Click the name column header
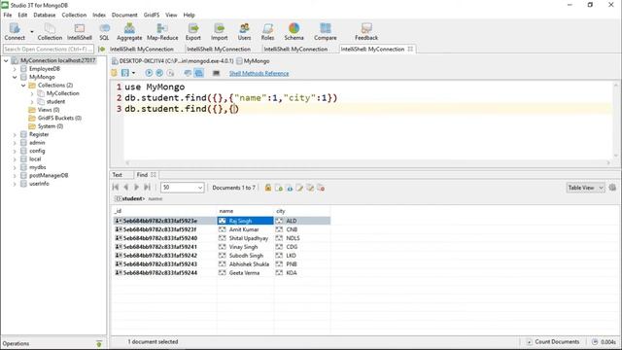Viewport: 622px width, 350px height. click(x=226, y=211)
